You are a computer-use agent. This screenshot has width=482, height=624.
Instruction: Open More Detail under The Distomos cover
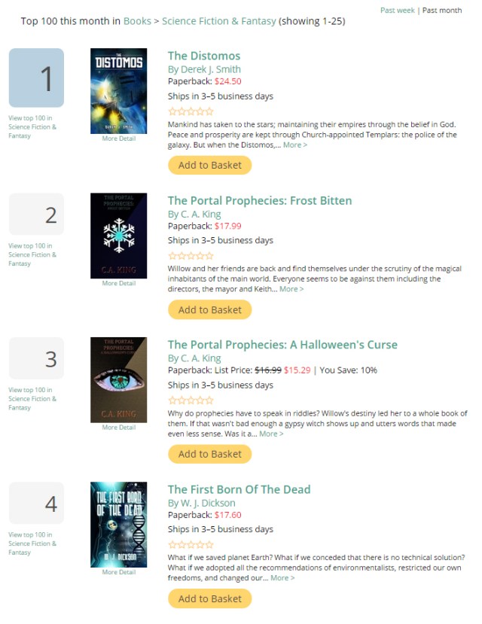[119, 138]
